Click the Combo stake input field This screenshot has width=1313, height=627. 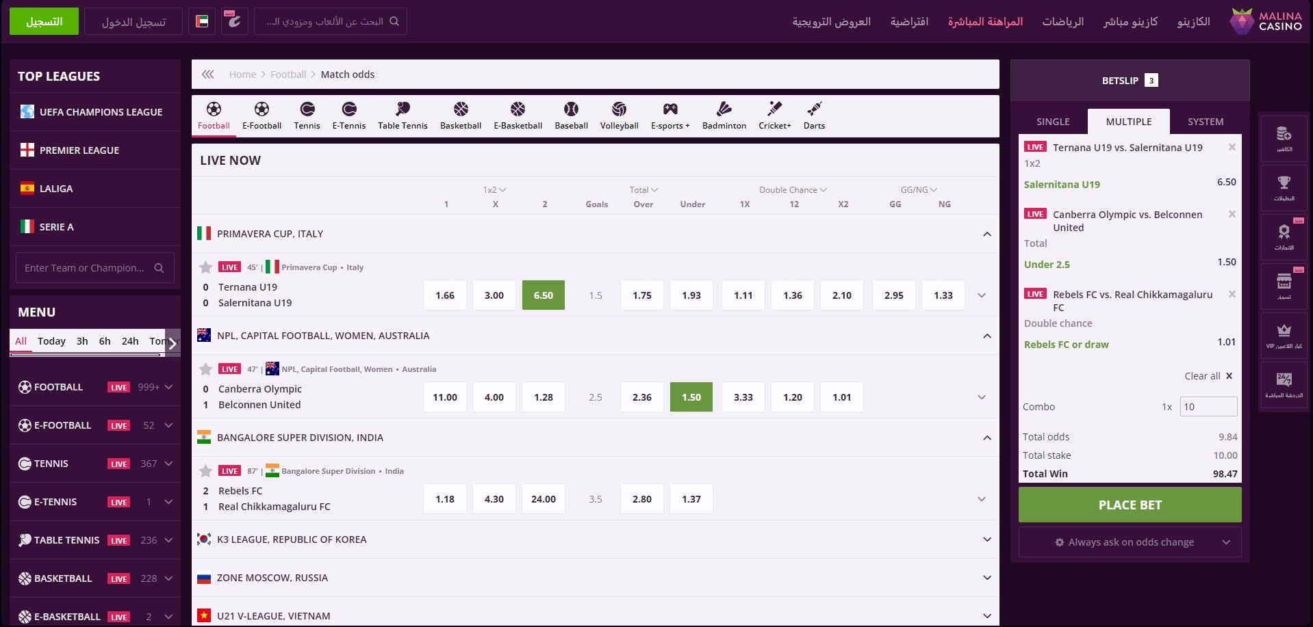[x=1208, y=407]
